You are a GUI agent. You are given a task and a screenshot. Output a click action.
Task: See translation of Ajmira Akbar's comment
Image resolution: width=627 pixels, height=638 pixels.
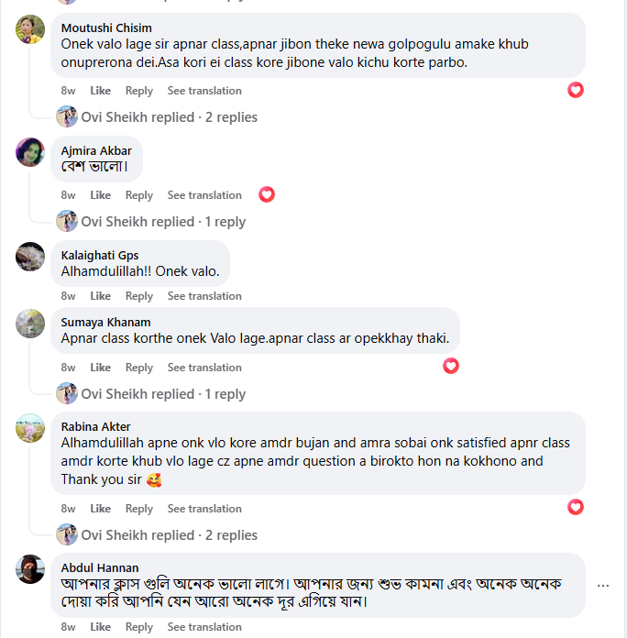[x=204, y=195]
